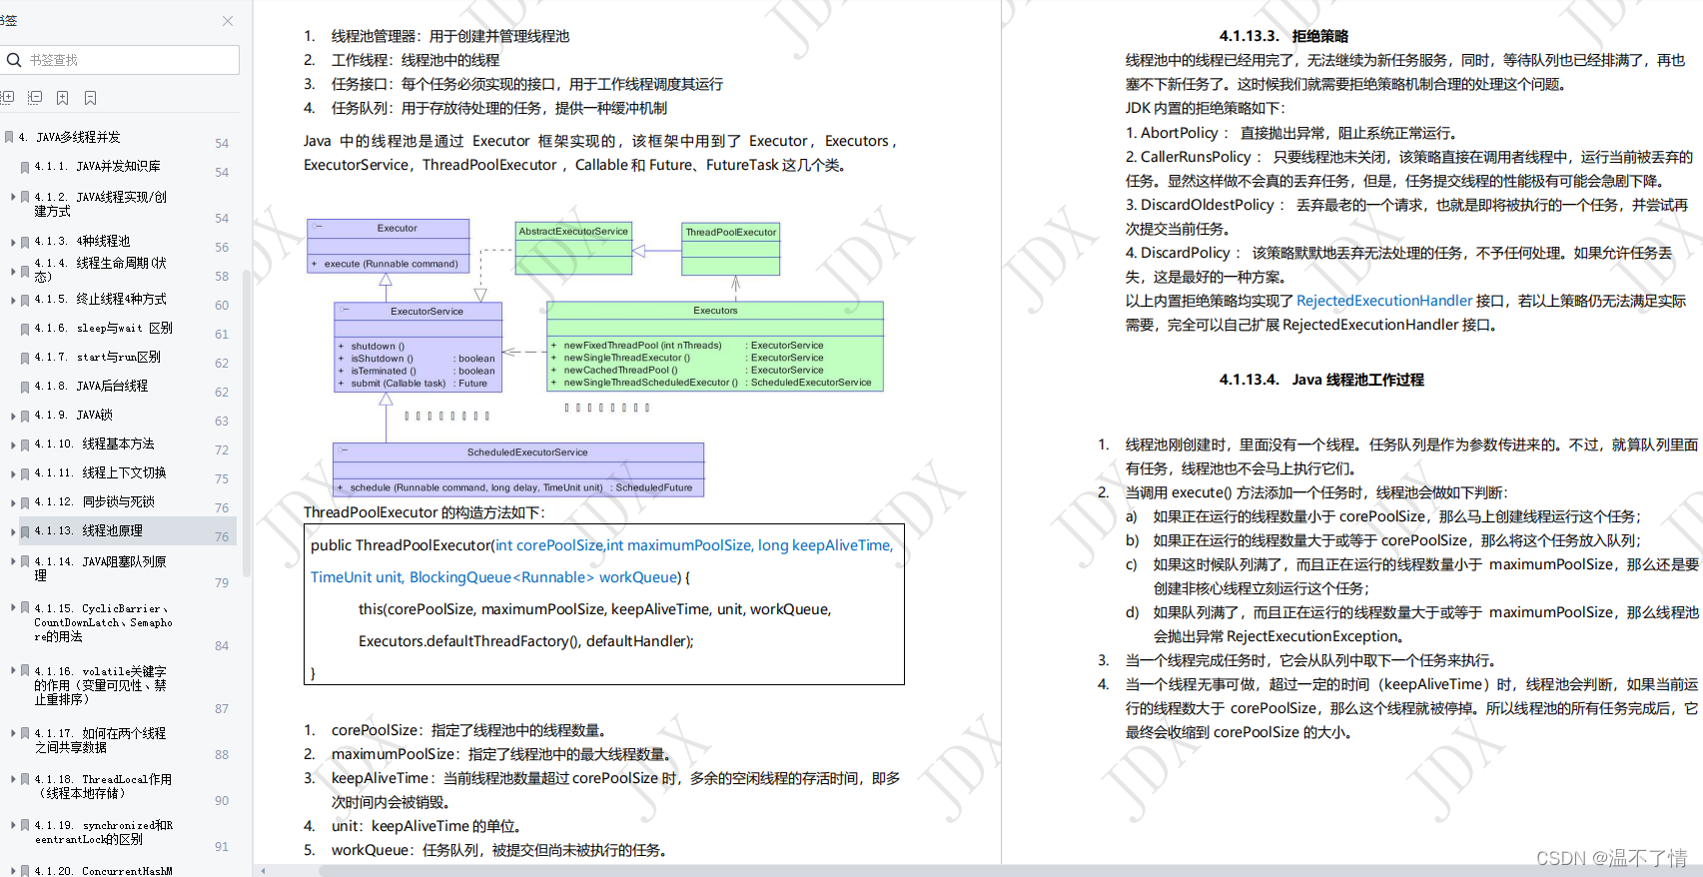Expand bookmark 4.1.4. 线程生命周期 arrow

(13, 271)
